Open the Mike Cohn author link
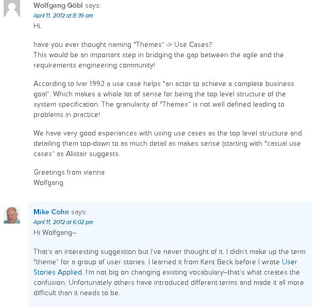The width and height of the screenshot is (319, 307). [x=51, y=212]
